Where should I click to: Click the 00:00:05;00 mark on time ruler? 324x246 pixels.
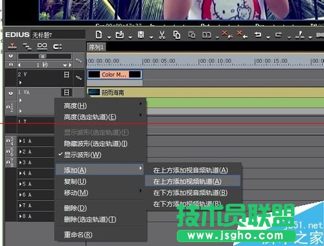tap(159, 61)
